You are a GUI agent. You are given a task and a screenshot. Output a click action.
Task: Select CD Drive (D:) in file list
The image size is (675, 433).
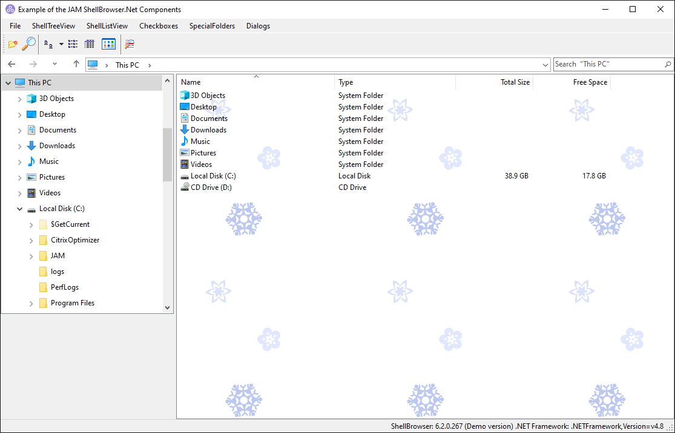click(211, 187)
